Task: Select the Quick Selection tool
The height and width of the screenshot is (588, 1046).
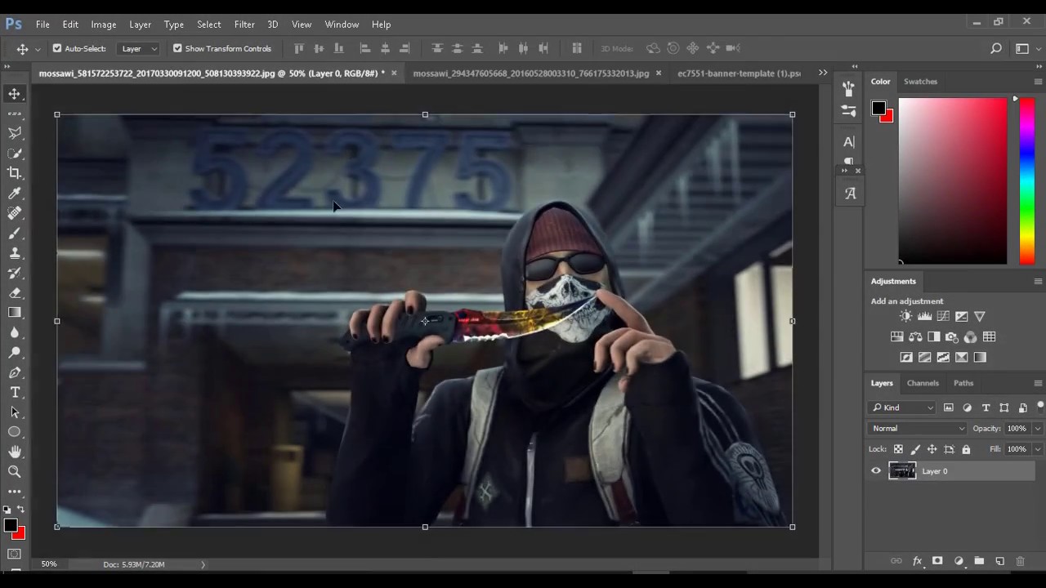Action: [x=15, y=154]
